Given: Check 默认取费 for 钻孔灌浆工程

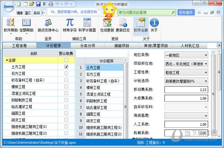Looking at the screenshot, I should (x=66, y=107).
